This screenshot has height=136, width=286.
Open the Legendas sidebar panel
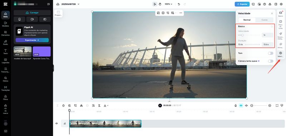[5, 61]
